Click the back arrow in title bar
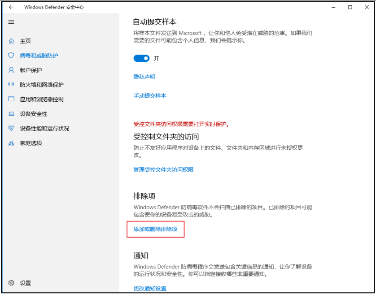The height and width of the screenshot is (294, 376). [x=11, y=7]
